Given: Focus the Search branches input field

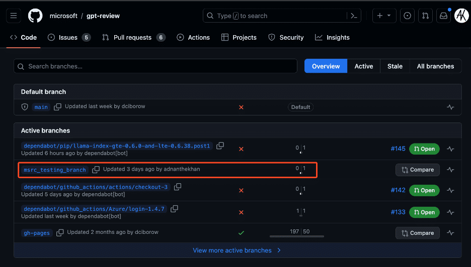Looking at the screenshot, I should tap(156, 66).
